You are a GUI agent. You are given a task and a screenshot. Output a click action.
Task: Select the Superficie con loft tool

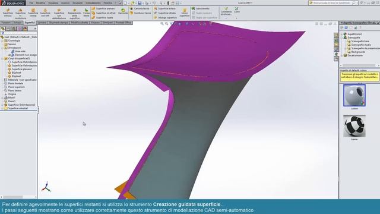click(x=45, y=13)
